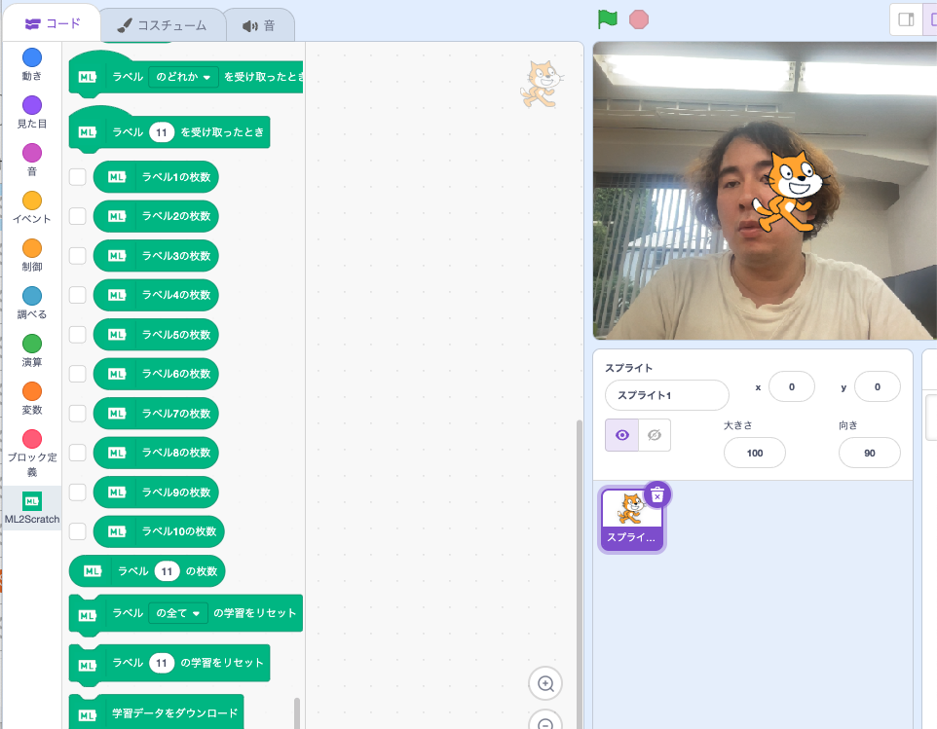Screen dimensions: 937x729
Task: Select the イベント block category
Action: point(32,207)
